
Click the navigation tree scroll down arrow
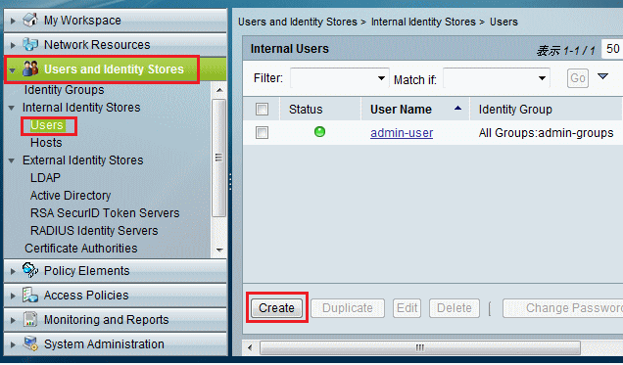tap(219, 251)
